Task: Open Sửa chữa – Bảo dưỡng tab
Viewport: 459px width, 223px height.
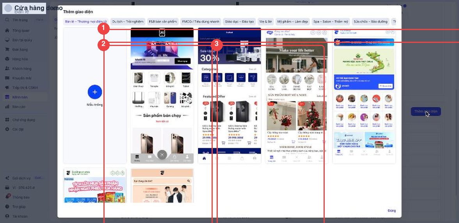Action: click(371, 21)
